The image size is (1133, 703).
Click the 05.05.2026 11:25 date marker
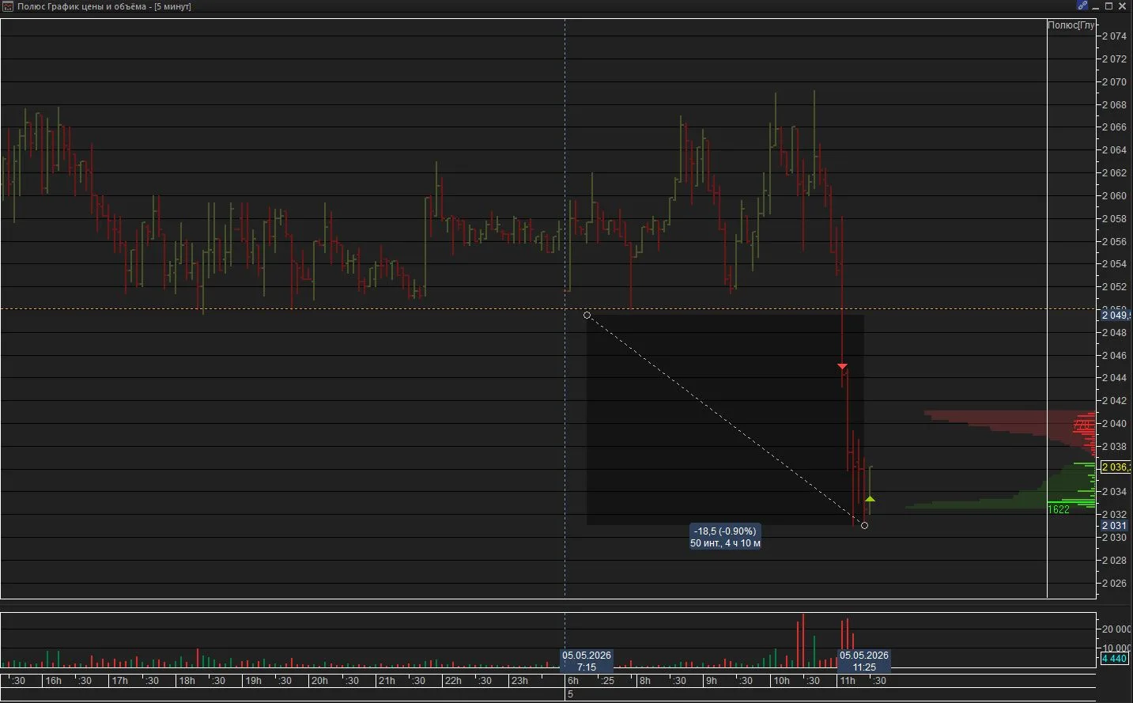864,661
